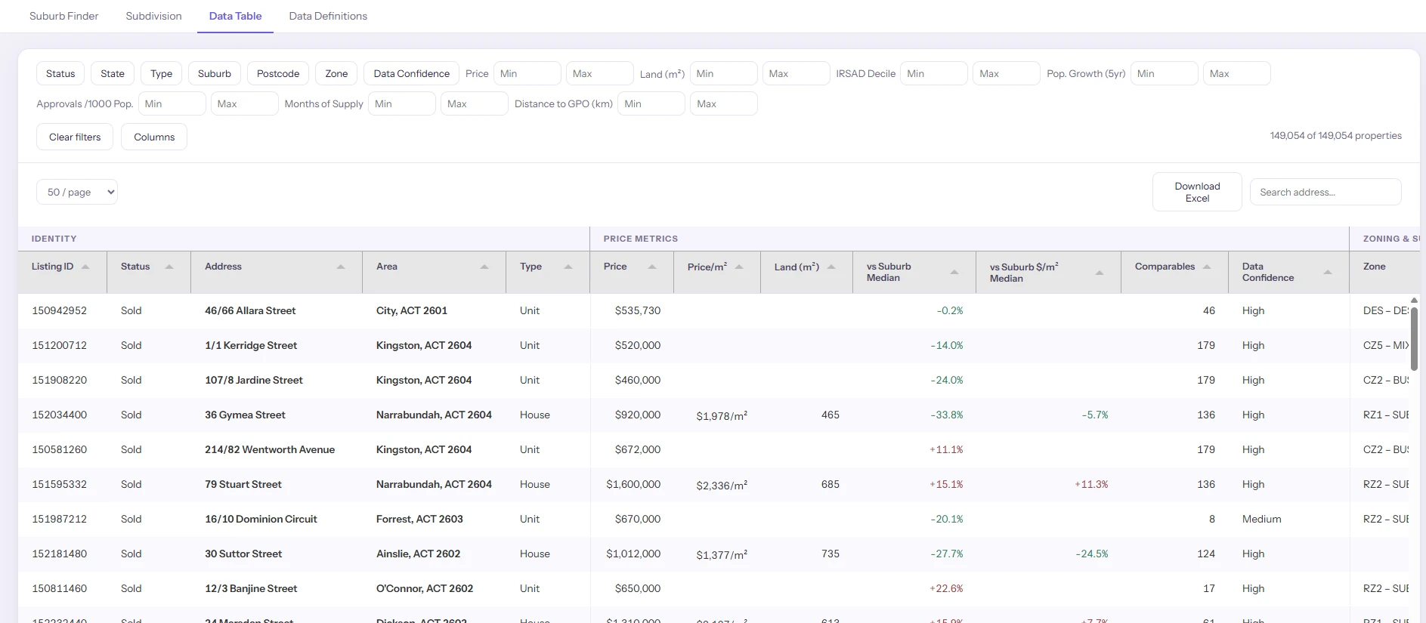
Task: Click Data Confidence header sort arrow
Action: point(1328,272)
